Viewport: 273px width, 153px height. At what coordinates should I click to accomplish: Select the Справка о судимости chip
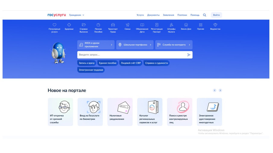[156, 63]
